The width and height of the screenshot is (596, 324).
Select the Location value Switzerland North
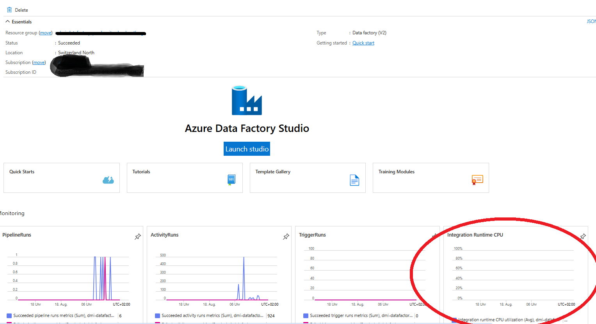point(76,53)
